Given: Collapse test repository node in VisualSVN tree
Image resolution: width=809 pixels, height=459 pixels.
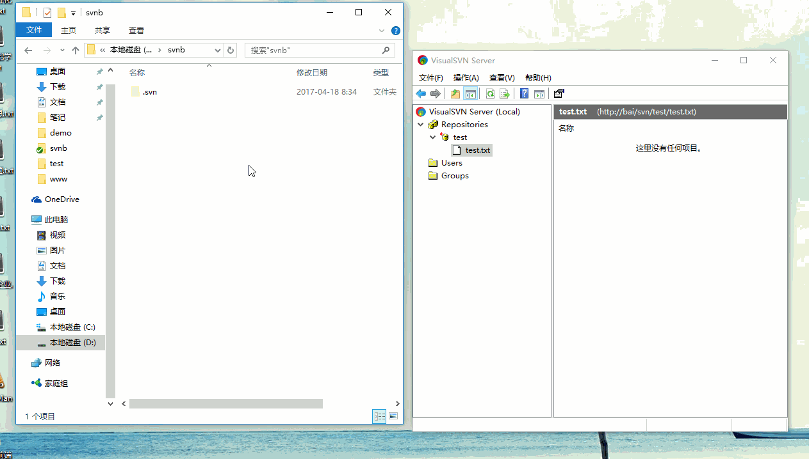Looking at the screenshot, I should tap(433, 137).
